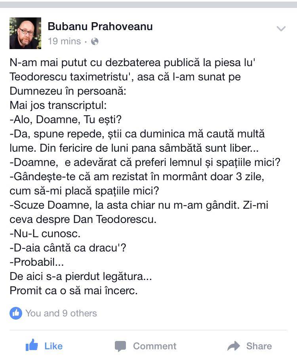Click the line '-D-aia cântă ca dracu'?'
The width and height of the screenshot is (297, 358).
coord(68,248)
